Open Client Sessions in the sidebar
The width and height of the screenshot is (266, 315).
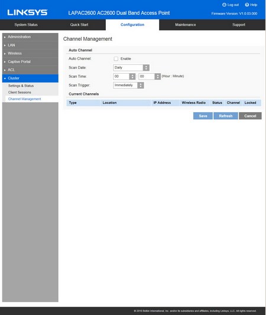click(20, 93)
